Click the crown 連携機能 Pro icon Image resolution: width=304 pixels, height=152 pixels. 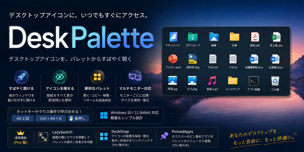tap(20, 133)
